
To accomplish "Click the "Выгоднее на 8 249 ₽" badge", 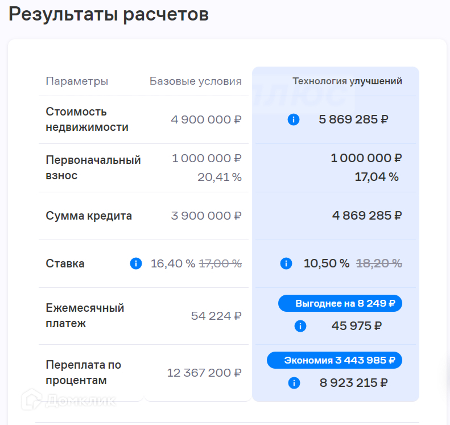I will click(340, 303).
